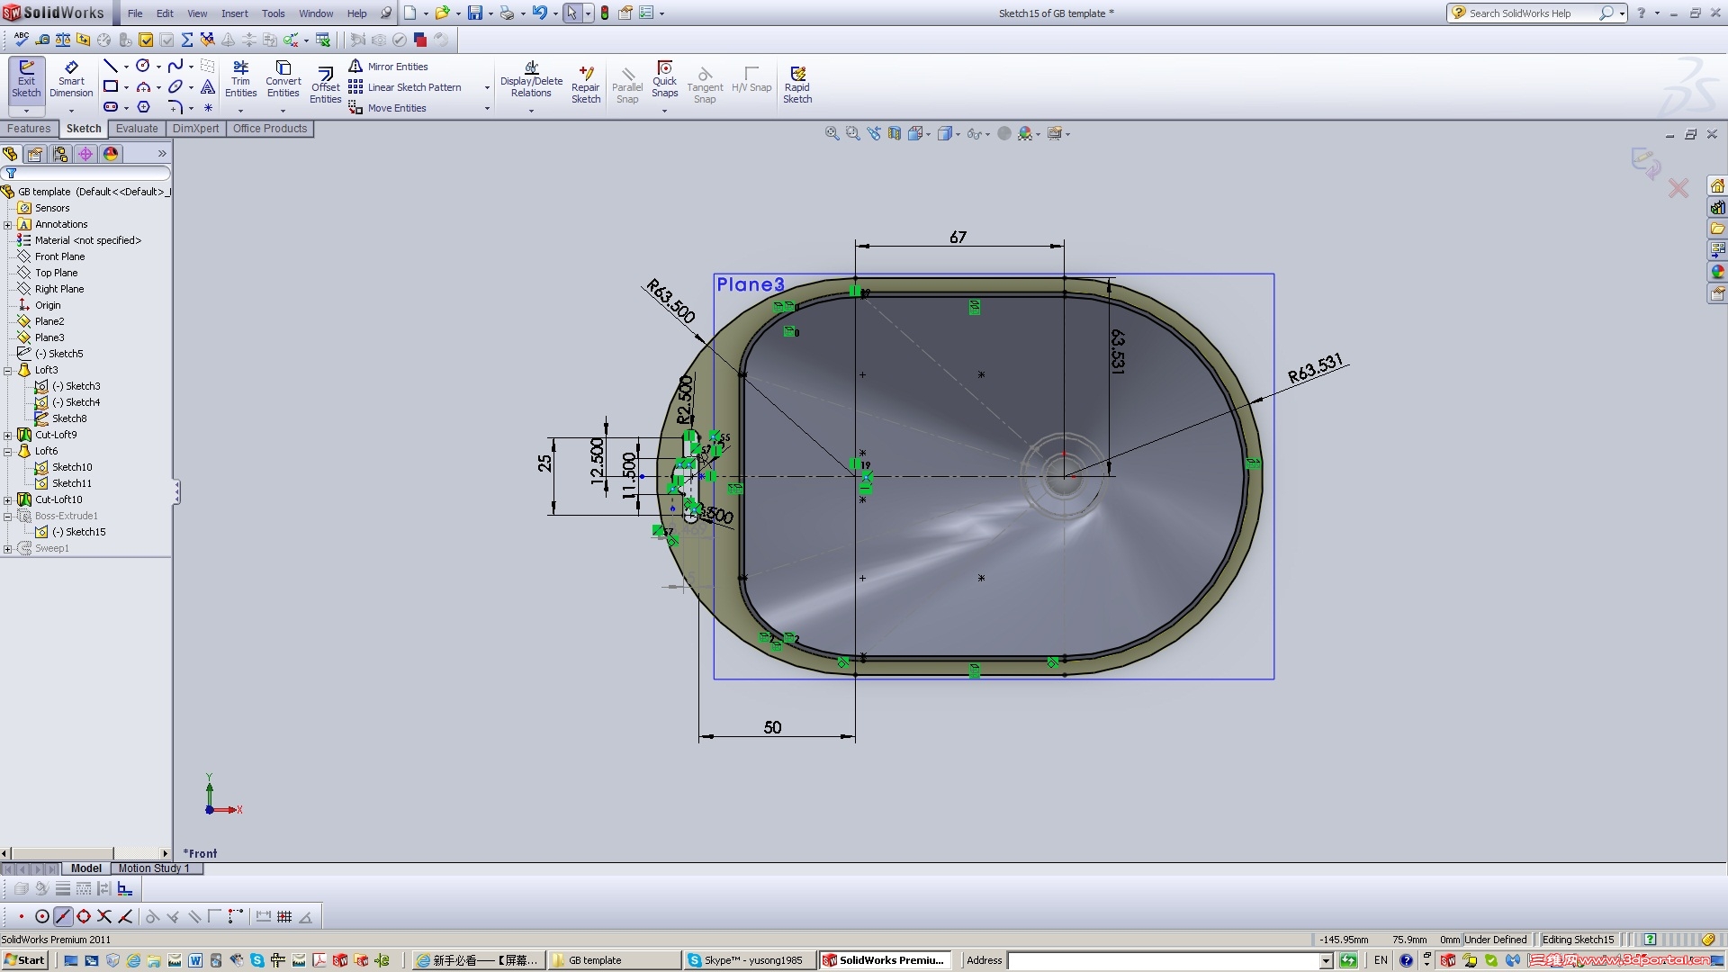Image resolution: width=1728 pixels, height=972 pixels.
Task: Toggle the Center Point snap in the snaps toolbar
Action: pos(42,916)
